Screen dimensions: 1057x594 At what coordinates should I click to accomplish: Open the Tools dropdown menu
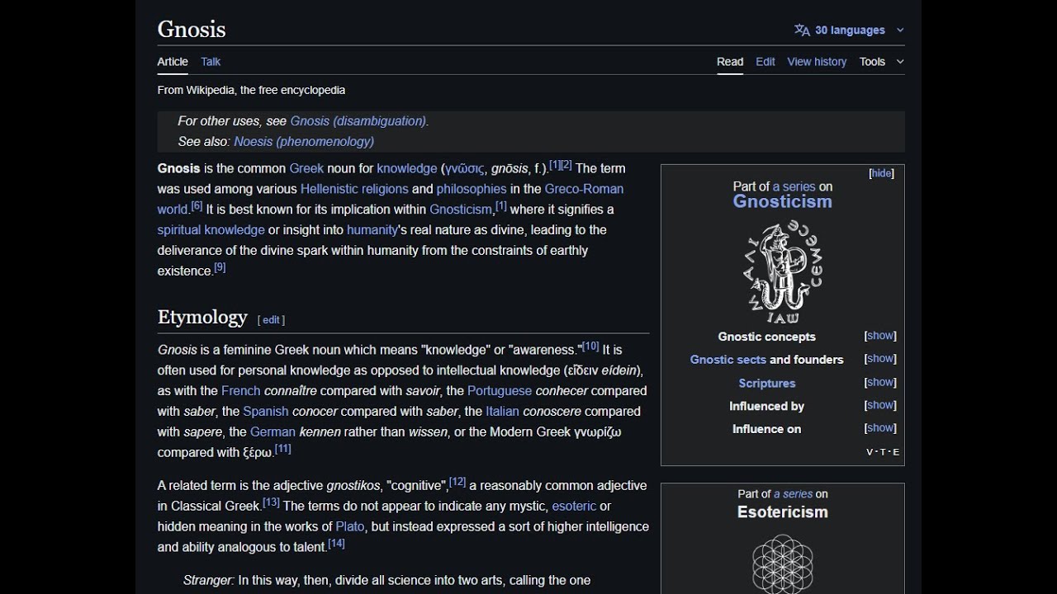[881, 62]
